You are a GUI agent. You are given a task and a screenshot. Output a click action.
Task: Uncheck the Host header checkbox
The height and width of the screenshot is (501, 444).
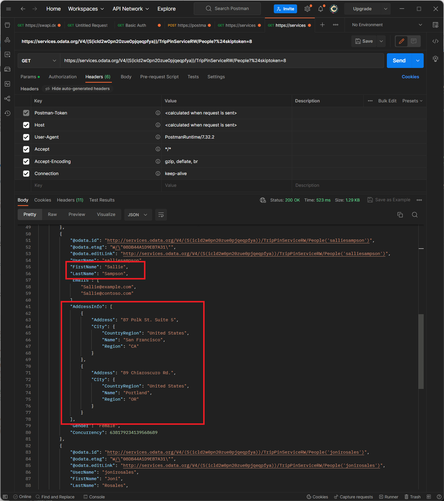26,125
